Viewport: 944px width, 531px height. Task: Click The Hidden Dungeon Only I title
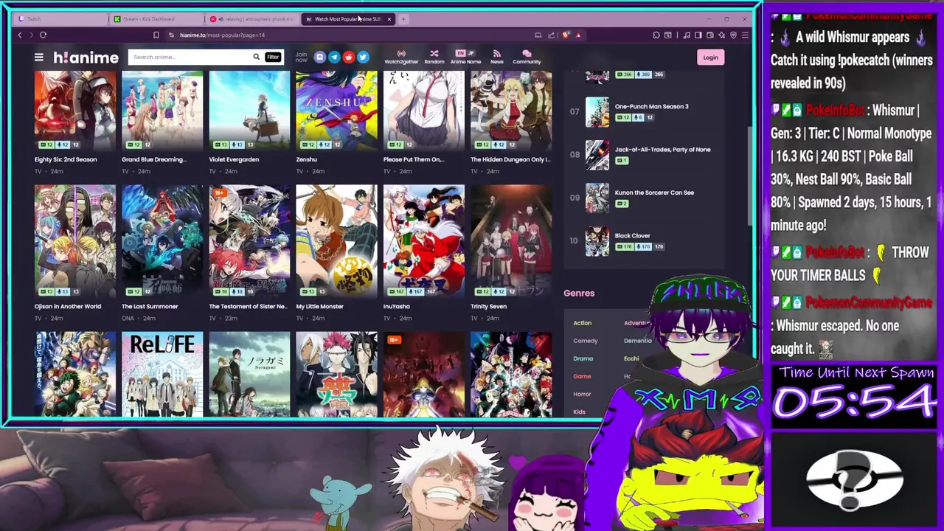click(x=510, y=159)
